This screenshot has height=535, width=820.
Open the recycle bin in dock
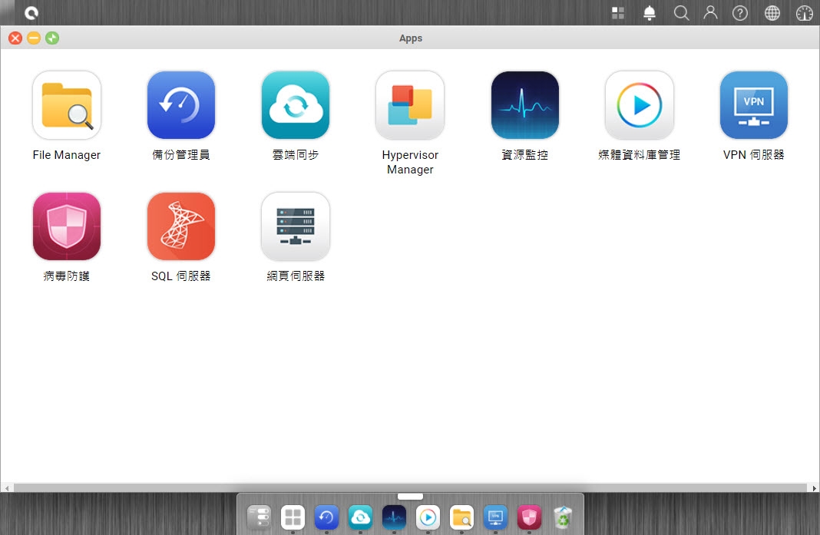563,517
